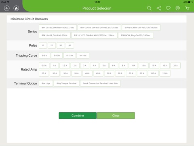The image size is (194, 146).
Task: Pick 10A rated amp
Action: click(x=133, y=66)
